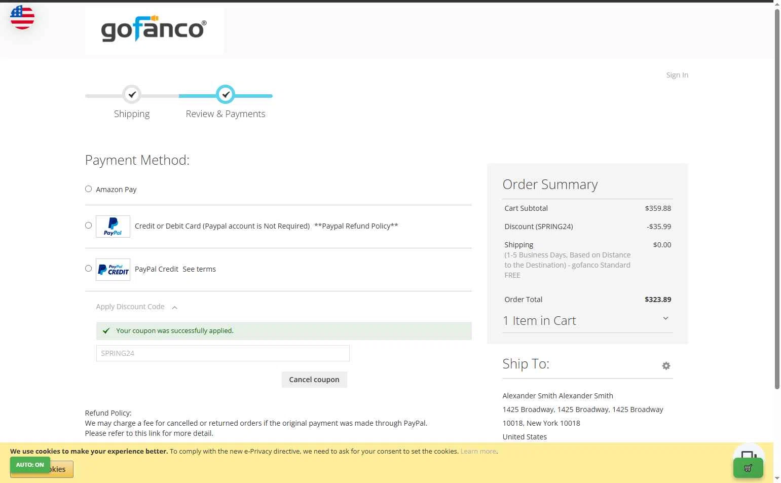This screenshot has width=781, height=483.
Task: Open the Review & Payments step label
Action: point(226,114)
